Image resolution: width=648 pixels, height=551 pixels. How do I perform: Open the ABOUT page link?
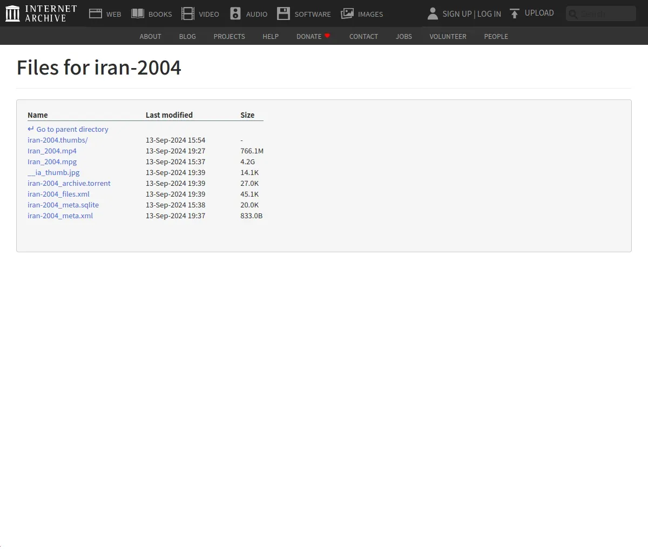tap(151, 36)
